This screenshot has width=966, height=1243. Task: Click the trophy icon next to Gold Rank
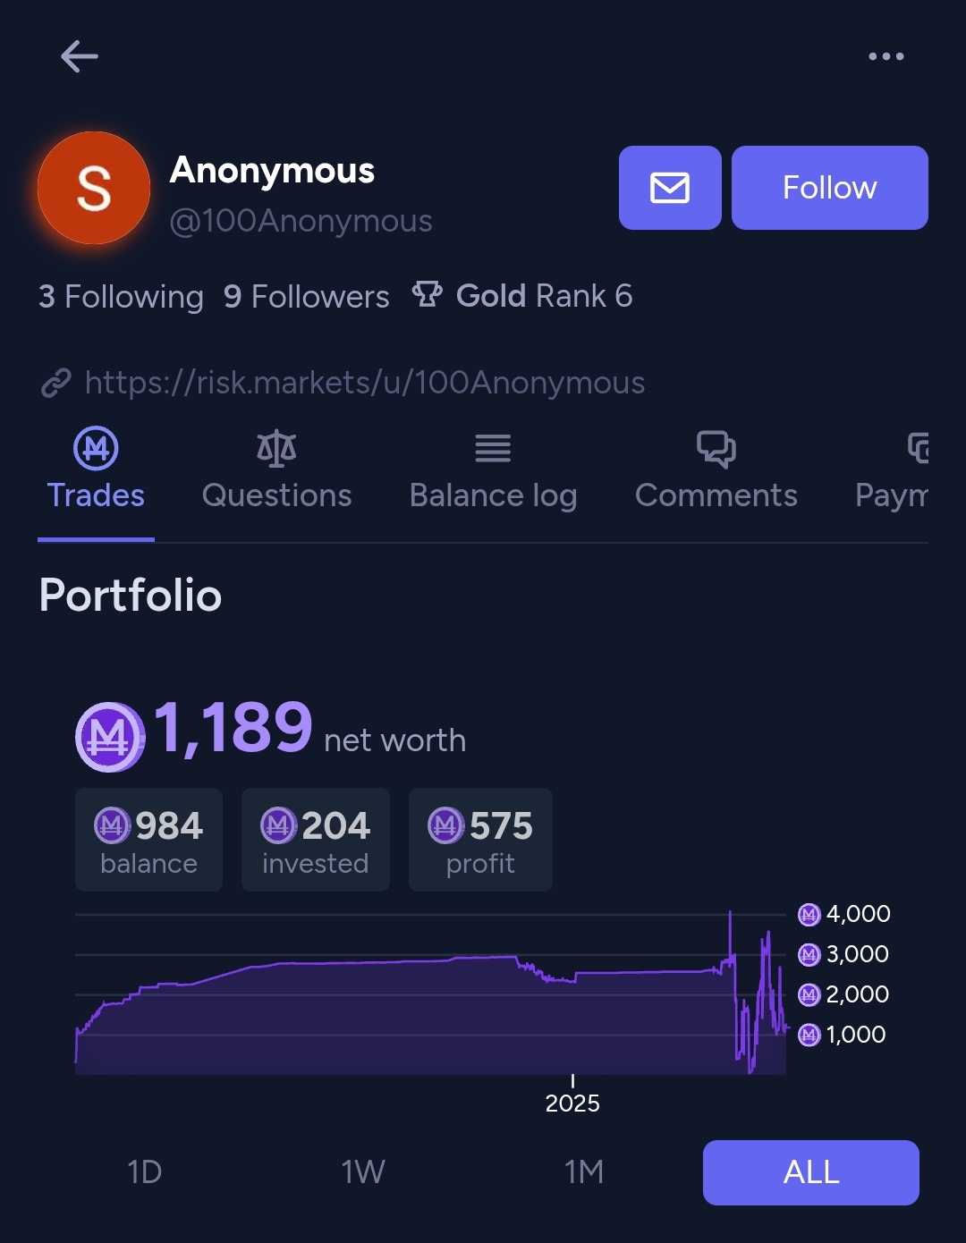(x=428, y=295)
